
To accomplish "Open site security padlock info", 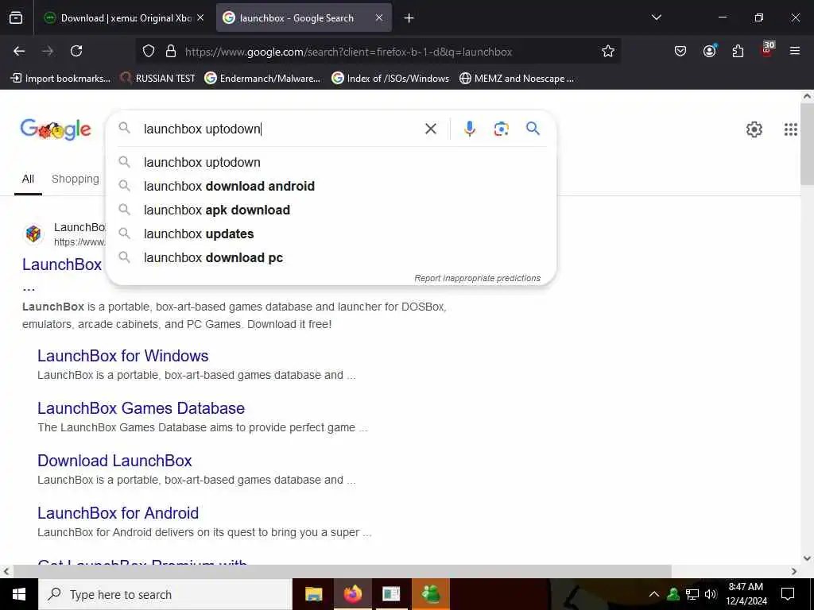I will coord(170,52).
